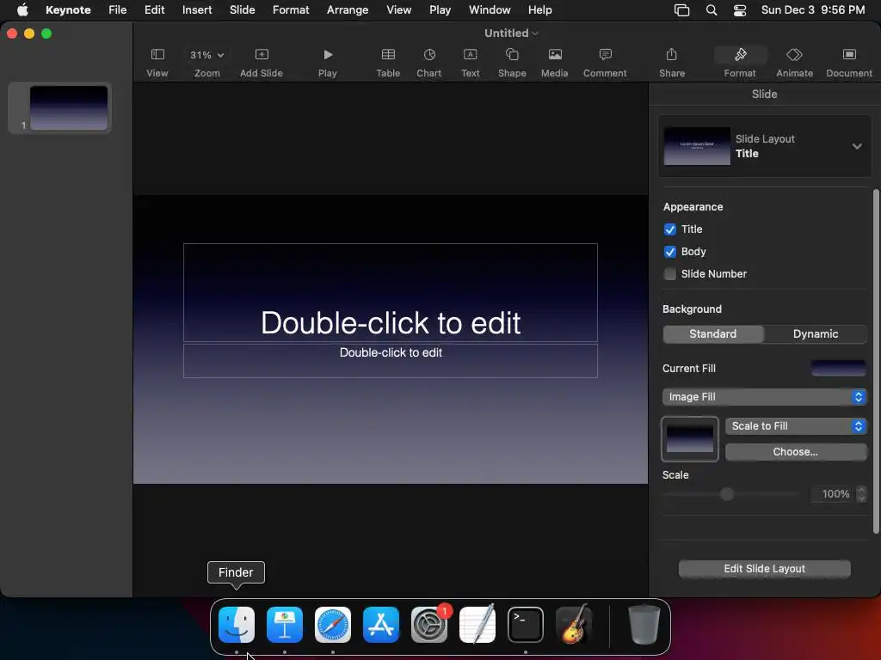Open Control Center in menu bar
Screen dimensions: 881x660
[x=740, y=10]
